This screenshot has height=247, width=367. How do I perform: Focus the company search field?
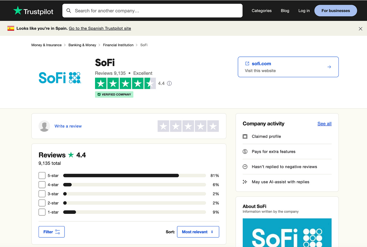(152, 11)
